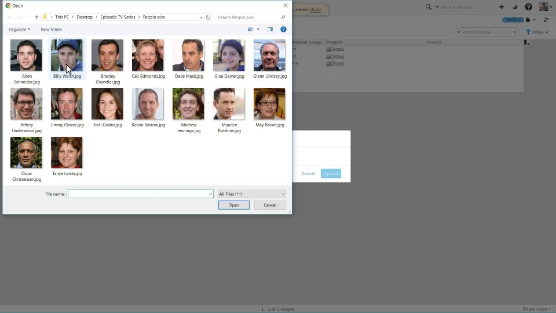Navigate to Episodic TV Series breadcrumb

[118, 17]
